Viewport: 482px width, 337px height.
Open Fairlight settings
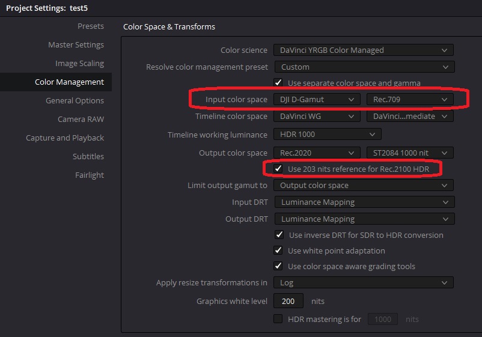90,175
